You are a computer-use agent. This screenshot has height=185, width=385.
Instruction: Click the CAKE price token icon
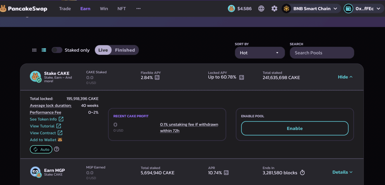(231, 9)
